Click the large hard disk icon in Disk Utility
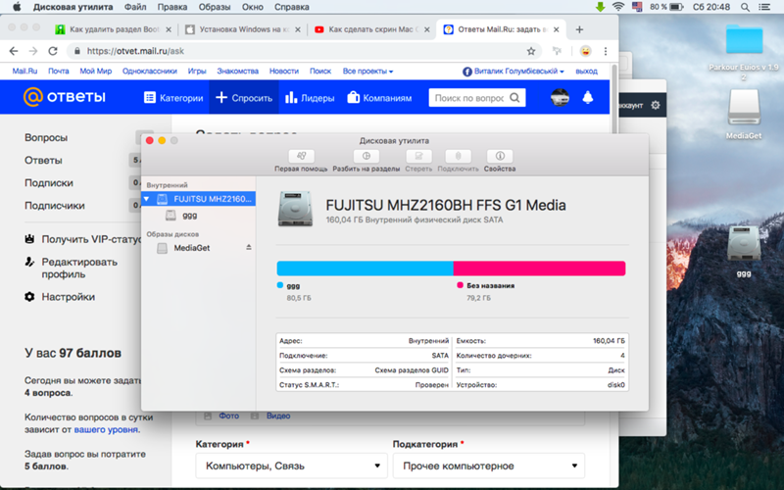The width and height of the screenshot is (784, 490). (x=296, y=209)
